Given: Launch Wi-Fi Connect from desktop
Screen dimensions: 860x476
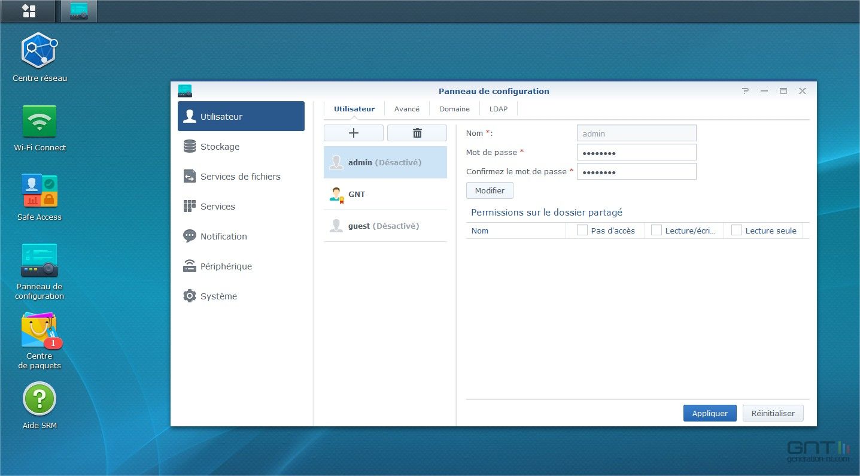Looking at the screenshot, I should click(x=39, y=122).
